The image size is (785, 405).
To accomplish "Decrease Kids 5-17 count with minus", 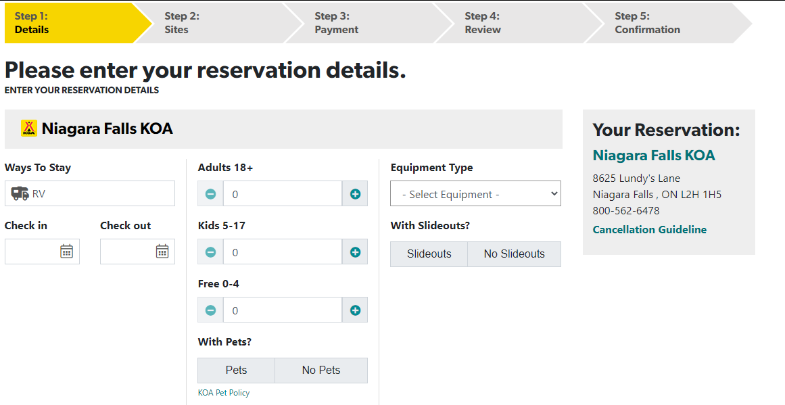I will tap(210, 252).
